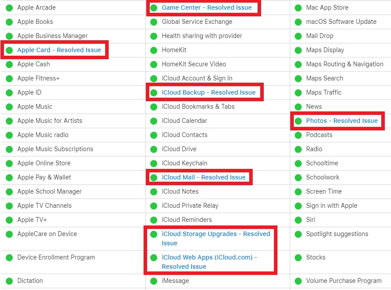Select iCloud Bookmarks & Tabs text

point(198,107)
